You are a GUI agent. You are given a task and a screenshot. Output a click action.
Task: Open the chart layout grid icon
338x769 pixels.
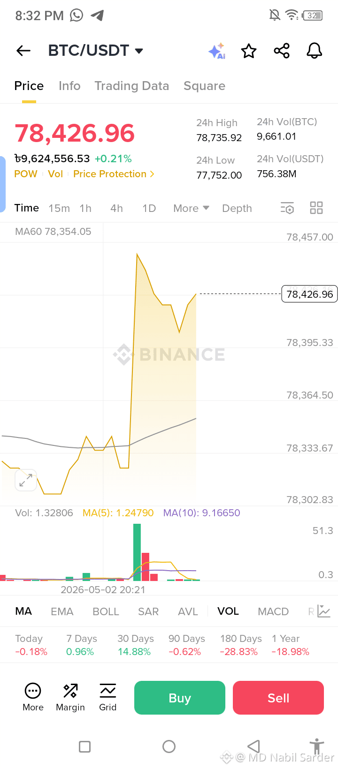click(316, 208)
